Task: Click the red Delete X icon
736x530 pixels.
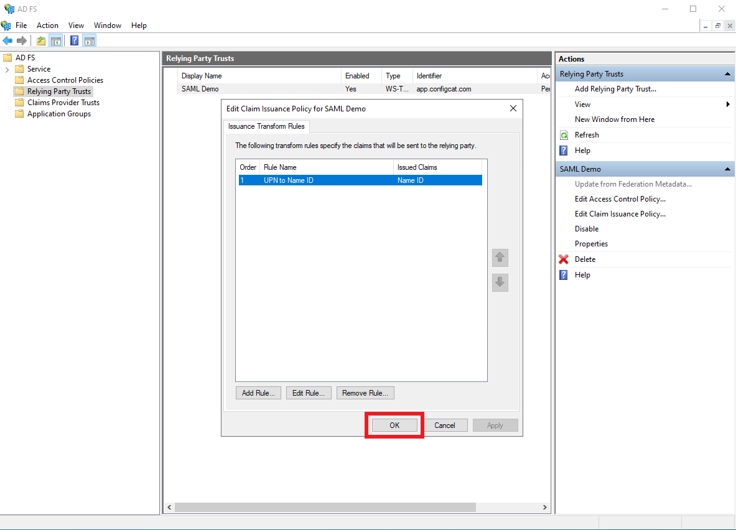Action: [564, 259]
